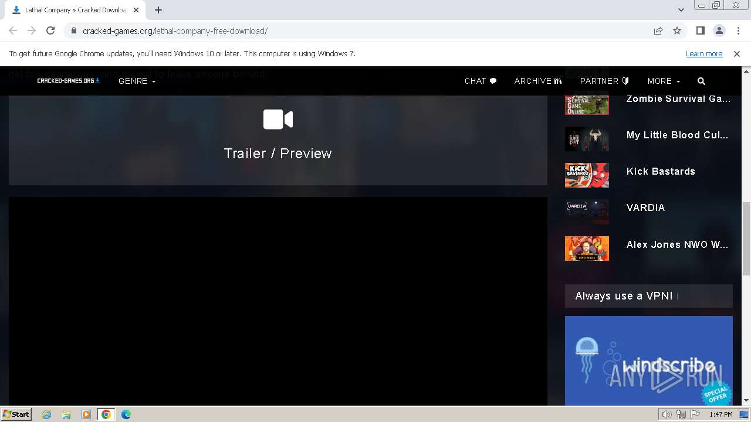This screenshot has height=422, width=751.
Task: Open the network tray icon
Action: tap(681, 414)
